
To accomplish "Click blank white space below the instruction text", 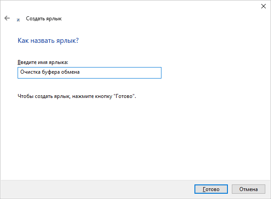I will (132, 141).
